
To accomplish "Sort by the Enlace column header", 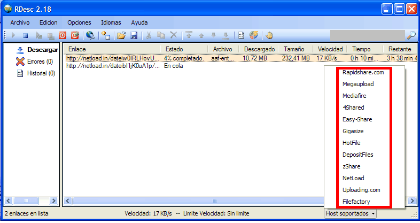I will [x=113, y=49].
